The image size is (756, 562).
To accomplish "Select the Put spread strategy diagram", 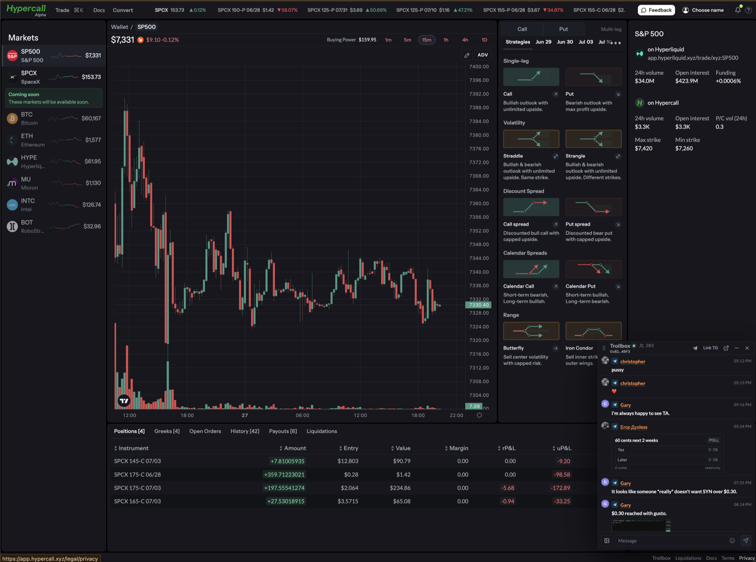I will (x=593, y=207).
